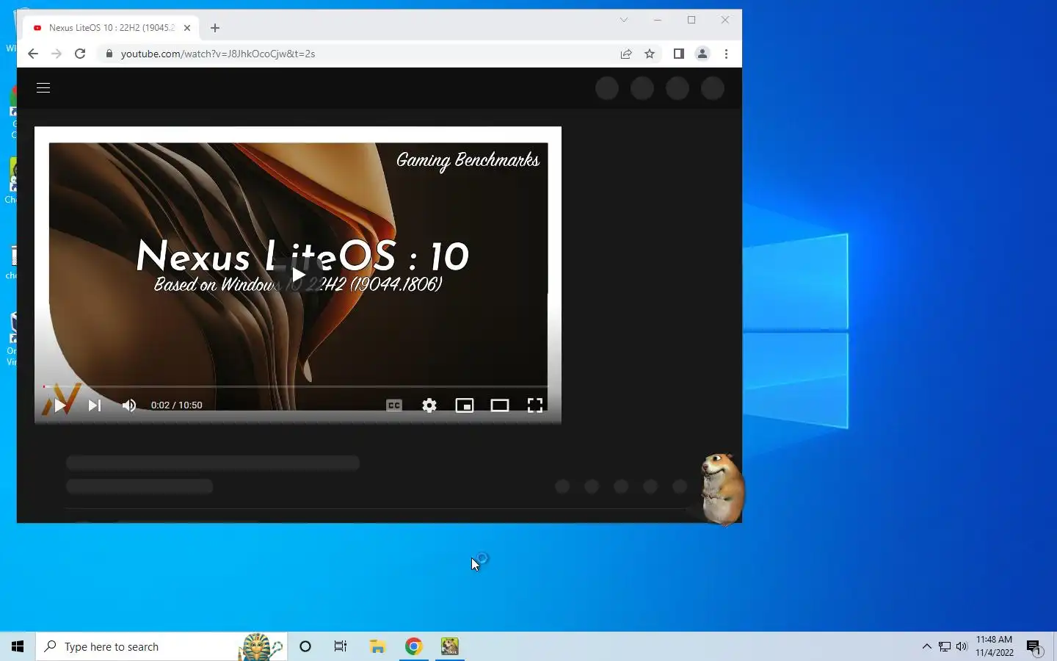Click the Sandboxie-style app in taskbar

(450, 646)
